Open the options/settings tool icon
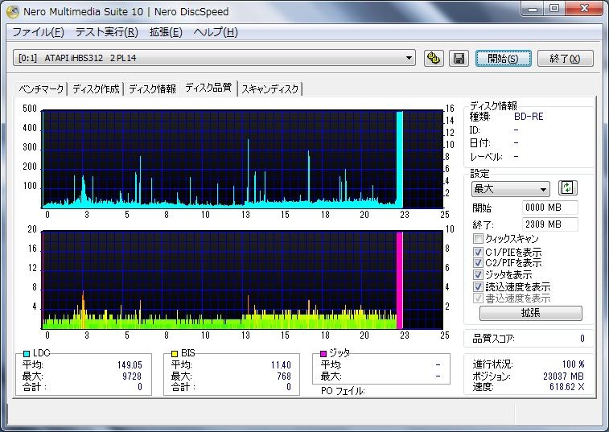The image size is (609, 432). click(434, 58)
